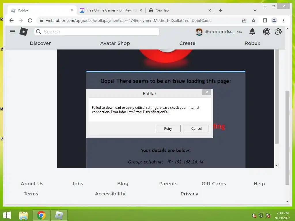The image size is (295, 221).
Task: Close the Roblox error dialog
Action: coord(207,92)
